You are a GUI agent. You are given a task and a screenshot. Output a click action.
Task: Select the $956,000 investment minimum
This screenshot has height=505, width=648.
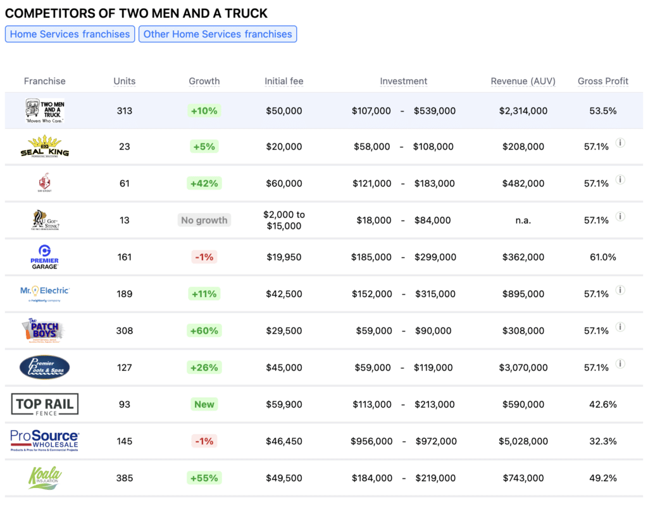(x=371, y=441)
